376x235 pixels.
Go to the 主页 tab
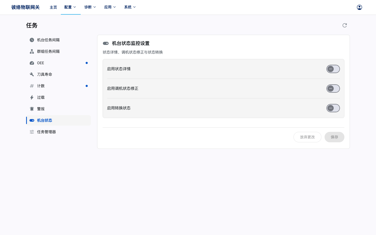click(x=53, y=7)
